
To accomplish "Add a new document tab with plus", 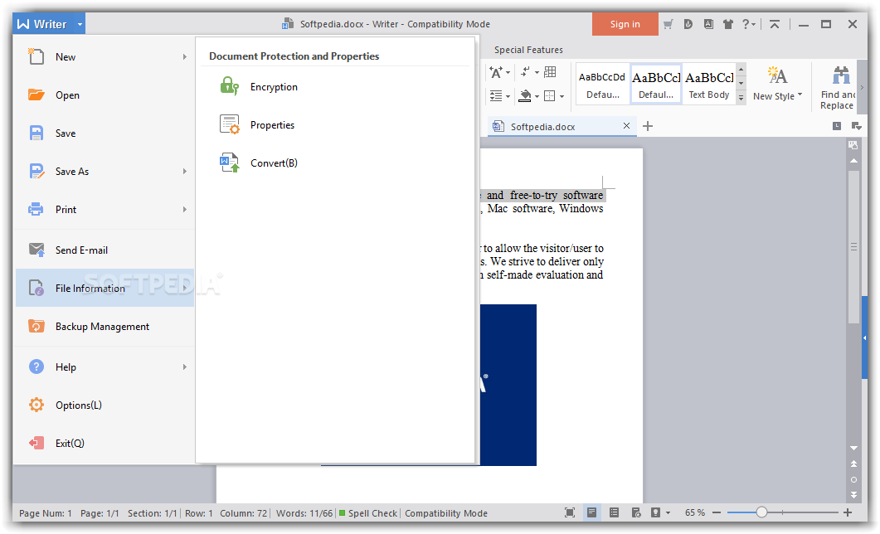I will (648, 126).
